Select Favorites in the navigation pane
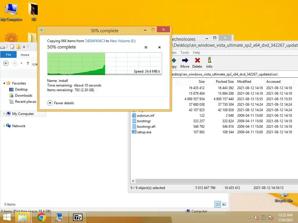This screenshot has width=298, height=223. coord(19,83)
